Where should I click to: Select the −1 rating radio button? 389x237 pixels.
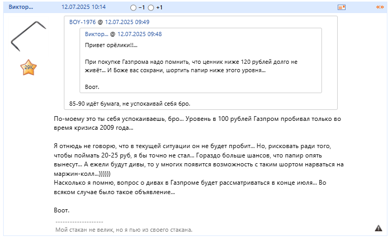click(133, 8)
